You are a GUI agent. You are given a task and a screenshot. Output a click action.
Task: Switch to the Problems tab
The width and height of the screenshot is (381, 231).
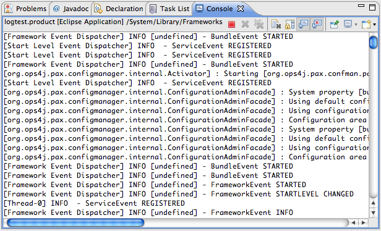pos(25,9)
